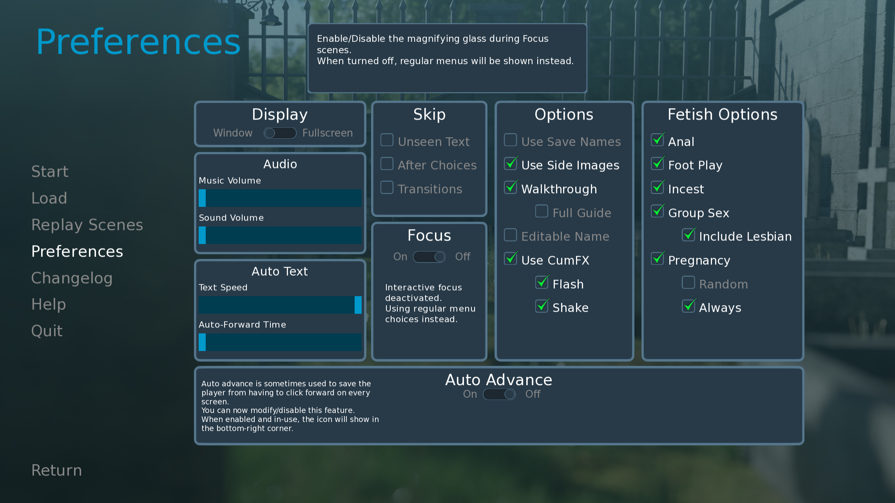The width and height of the screenshot is (895, 503).
Task: Open the Changelog menu item
Action: point(72,278)
